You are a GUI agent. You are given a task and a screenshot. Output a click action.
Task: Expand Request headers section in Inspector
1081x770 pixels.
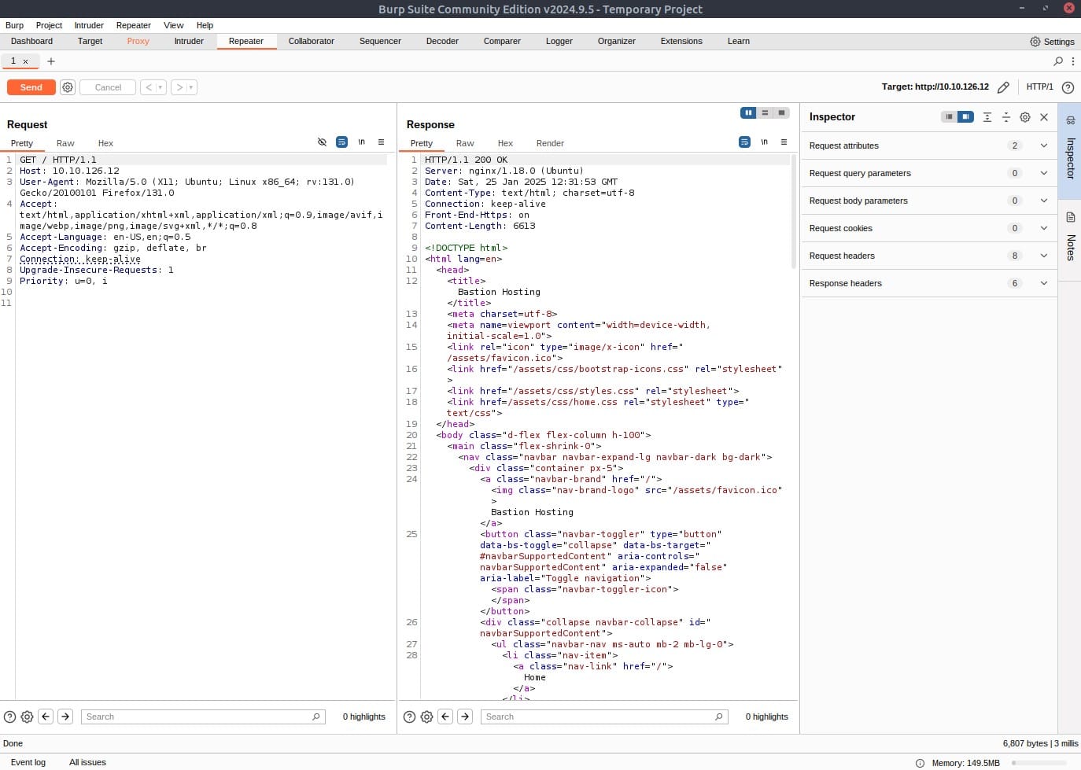(x=1043, y=256)
